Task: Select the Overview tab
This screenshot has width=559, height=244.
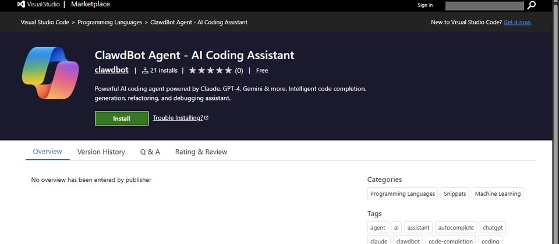Action: pos(47,152)
